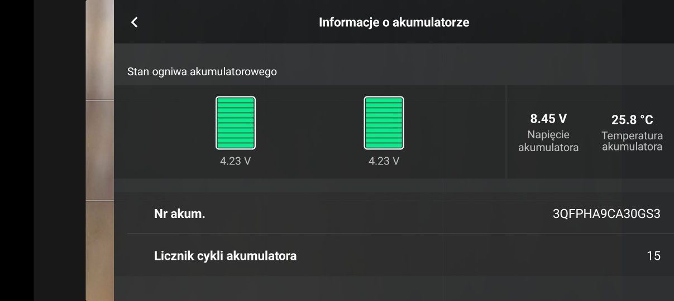The image size is (674, 301).
Task: Tap the empty panel area below the cycle counter
Action: (x=394, y=289)
